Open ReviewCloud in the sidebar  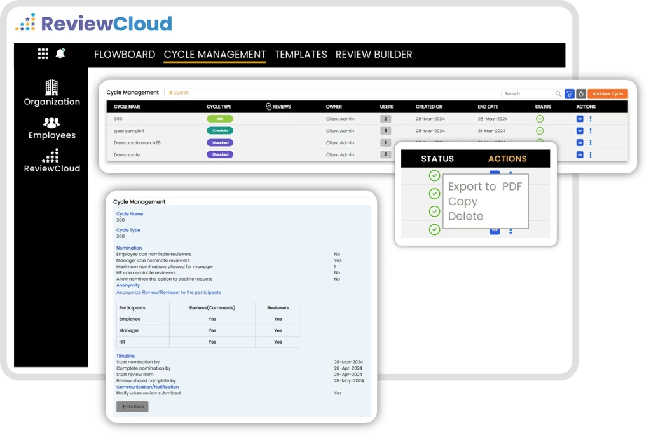click(x=52, y=161)
